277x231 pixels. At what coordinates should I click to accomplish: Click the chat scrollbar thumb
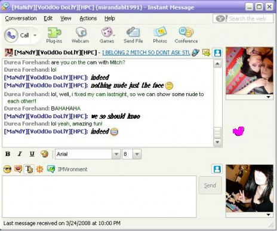217,133
